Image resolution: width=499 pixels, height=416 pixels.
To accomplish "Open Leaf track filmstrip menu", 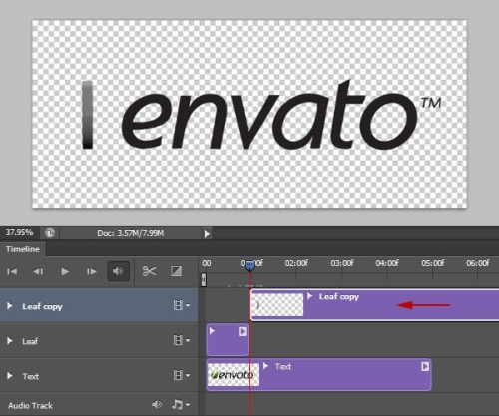I will (182, 340).
